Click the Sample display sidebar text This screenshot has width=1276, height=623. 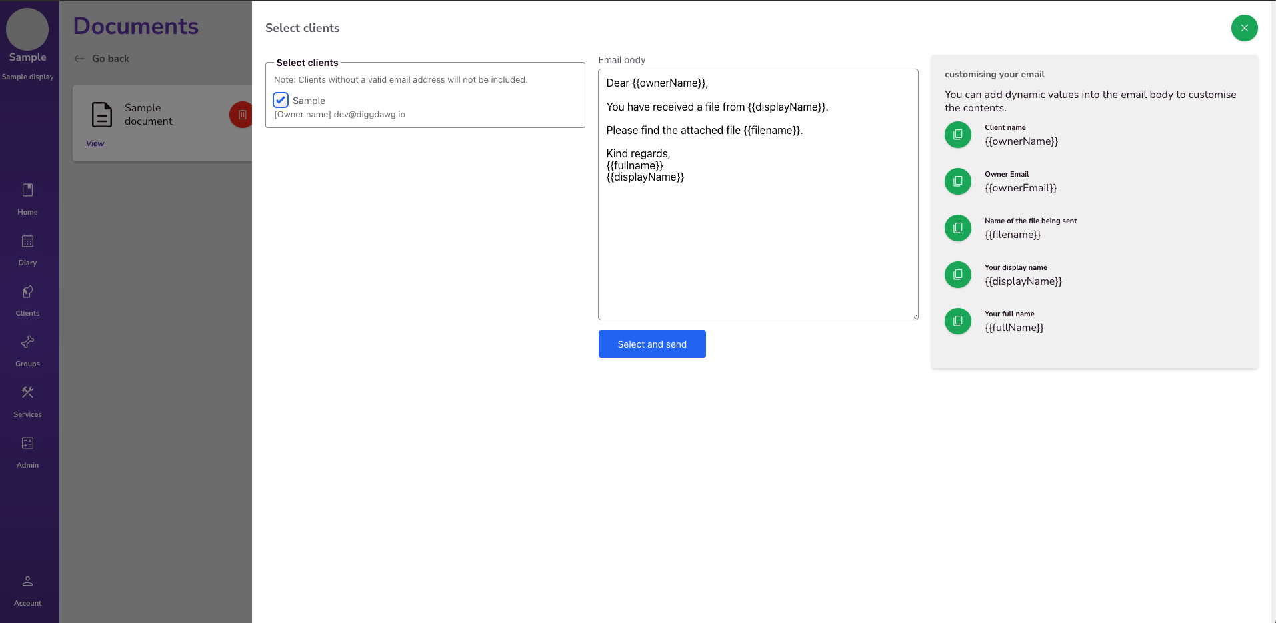coord(27,77)
